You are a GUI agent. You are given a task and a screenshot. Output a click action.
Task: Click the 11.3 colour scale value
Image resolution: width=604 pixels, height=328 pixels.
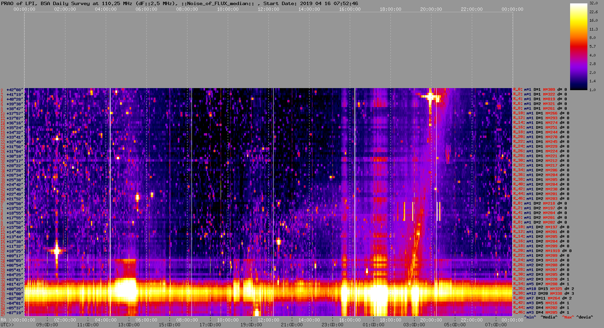point(593,29)
